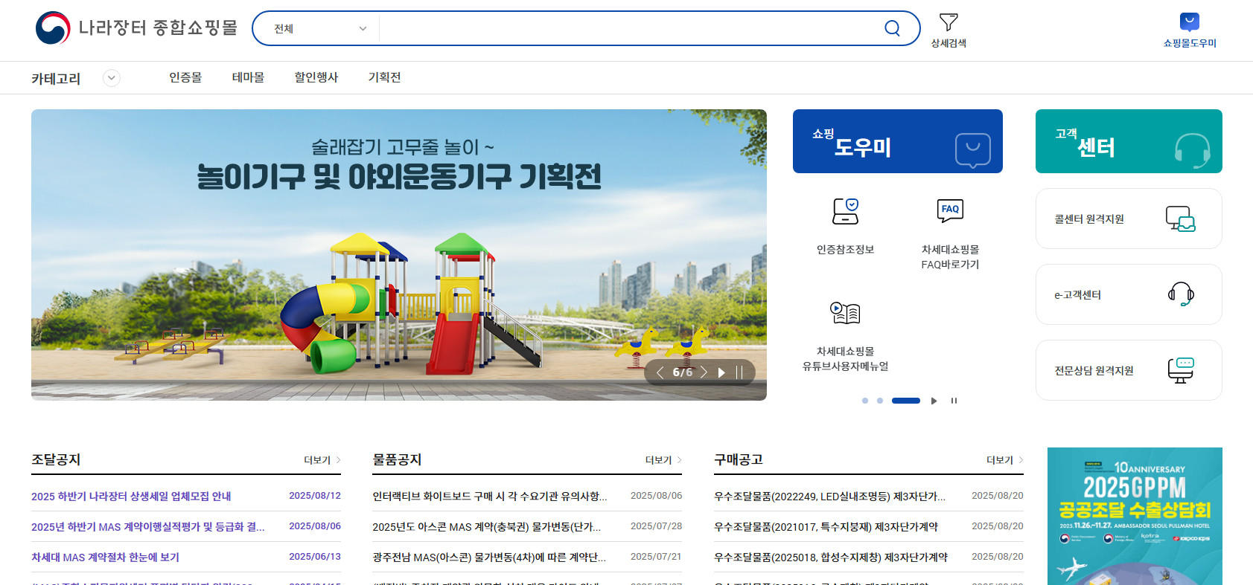Open 광주전남 MAS(아스콘) 물가변동 notice

point(489,557)
